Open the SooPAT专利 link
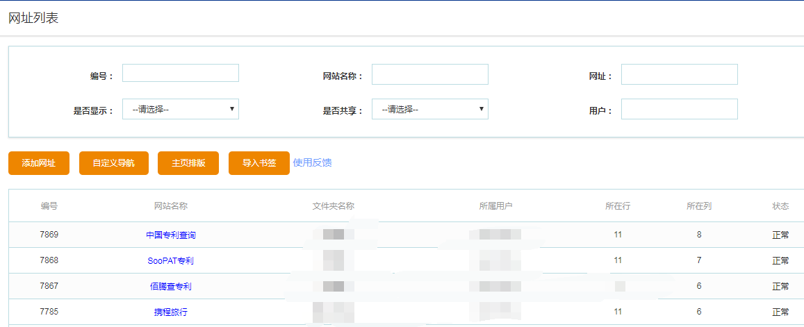Image resolution: width=804 pixels, height=327 pixels. click(170, 261)
